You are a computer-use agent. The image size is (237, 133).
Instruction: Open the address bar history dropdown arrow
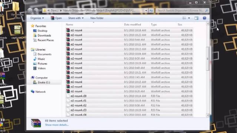(146, 11)
